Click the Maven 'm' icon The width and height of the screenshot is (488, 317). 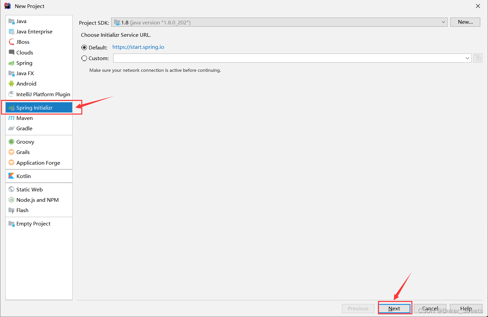coord(11,118)
